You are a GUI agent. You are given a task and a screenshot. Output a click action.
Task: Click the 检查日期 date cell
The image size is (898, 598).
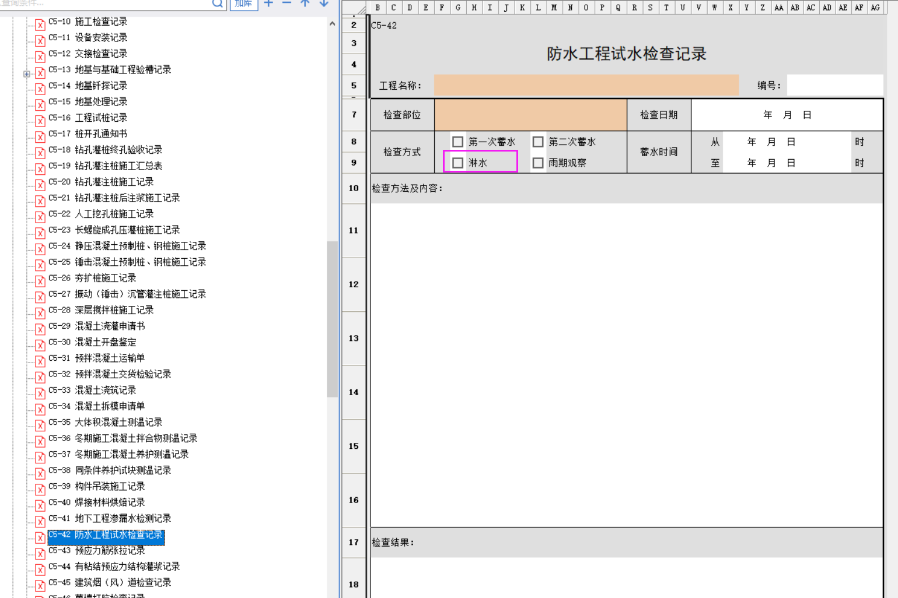point(787,115)
